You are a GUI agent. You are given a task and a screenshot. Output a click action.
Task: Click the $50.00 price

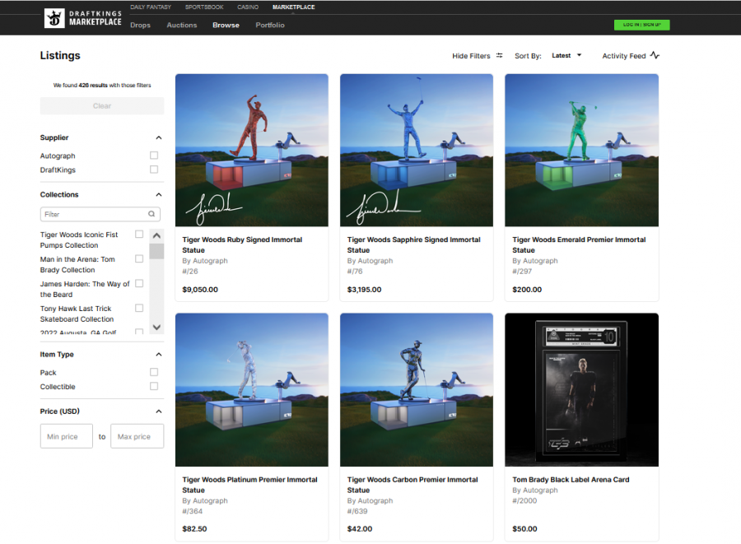(x=524, y=529)
